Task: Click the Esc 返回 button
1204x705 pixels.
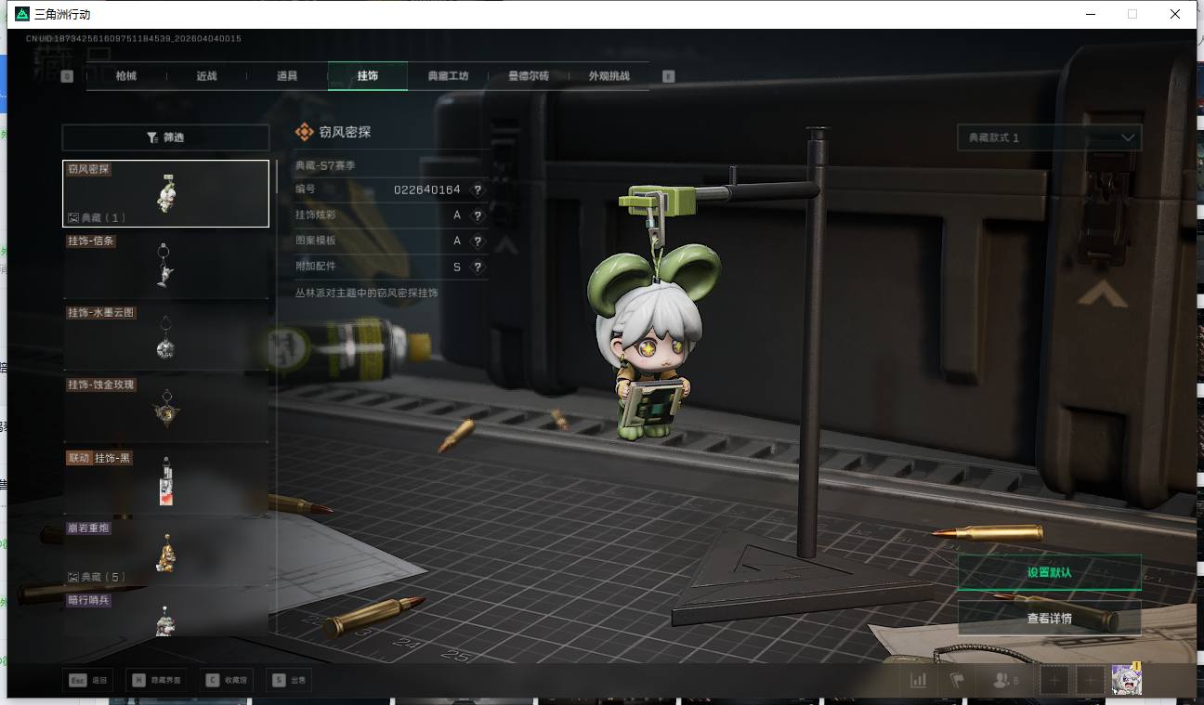Action: [x=88, y=680]
